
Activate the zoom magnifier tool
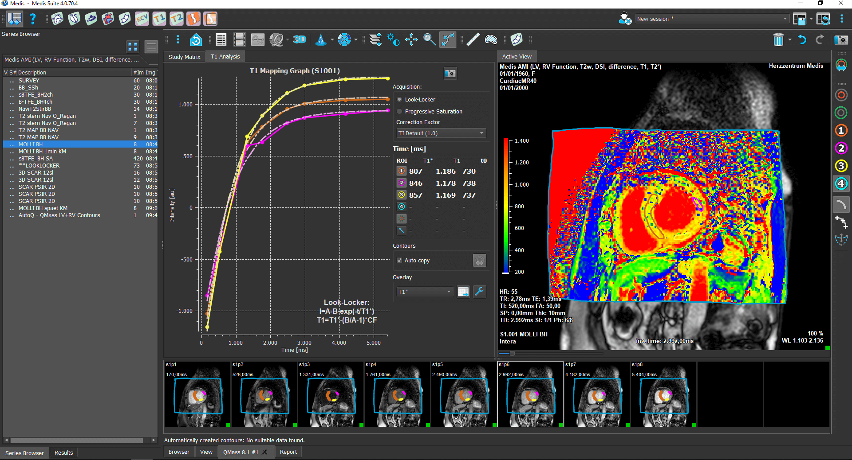click(x=429, y=39)
